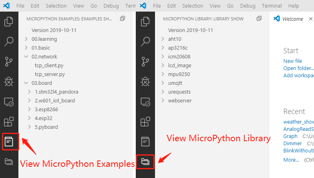
Task: Open MicroPython Library view in right window
Action: coord(145,162)
